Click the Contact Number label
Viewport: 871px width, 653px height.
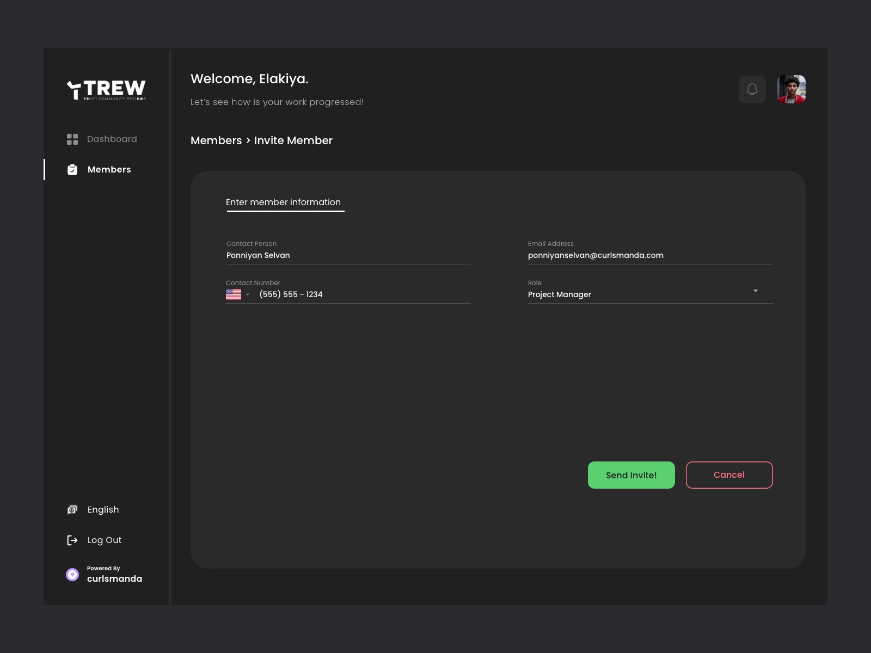click(253, 283)
